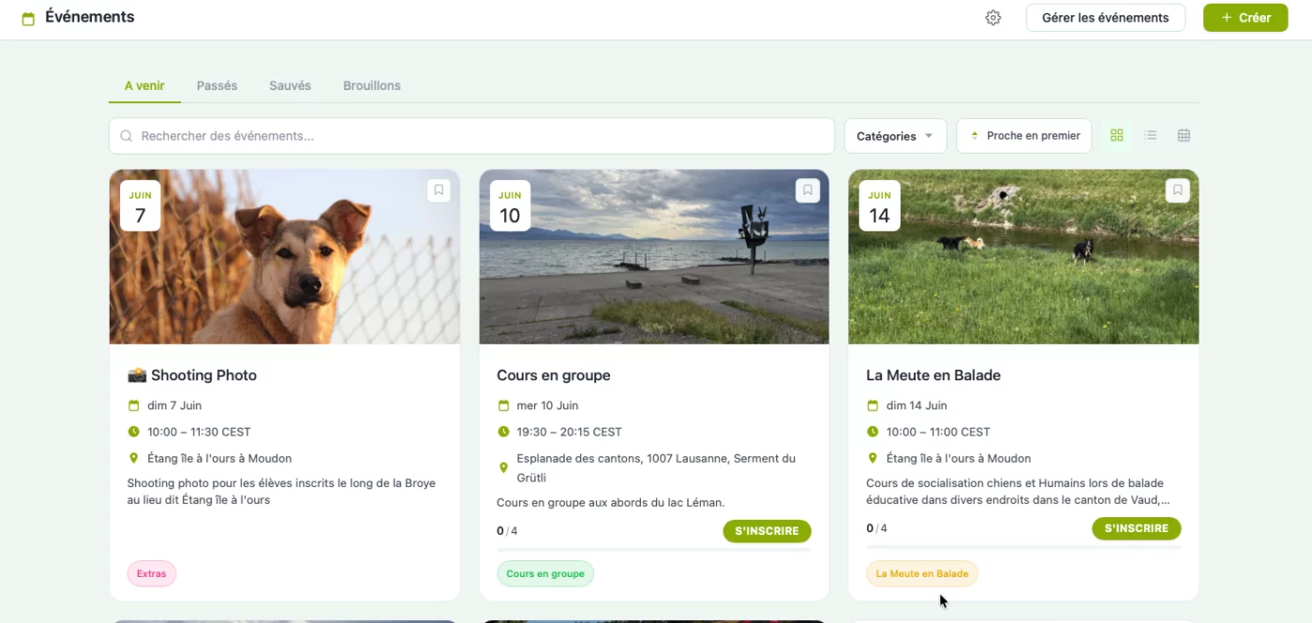Image resolution: width=1312 pixels, height=623 pixels.
Task: Bookmark the La Meute en Balade event
Action: click(x=1178, y=190)
